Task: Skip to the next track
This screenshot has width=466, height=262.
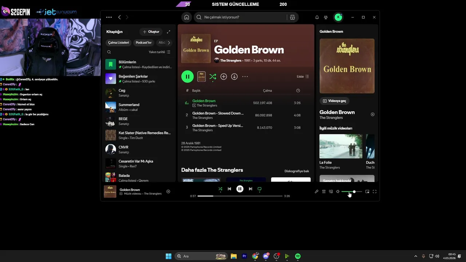Action: pyautogui.click(x=250, y=189)
